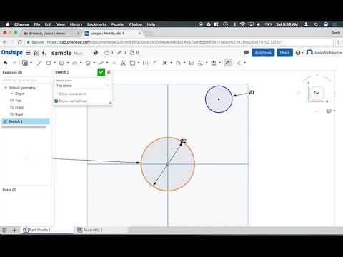Open the comments speech bubble icon
Screen dimensions: 343x257
click(247, 52)
